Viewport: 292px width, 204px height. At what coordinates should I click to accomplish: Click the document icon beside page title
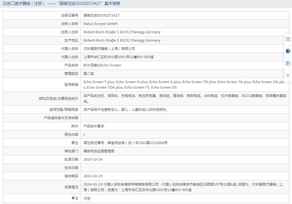click(x=4, y=4)
